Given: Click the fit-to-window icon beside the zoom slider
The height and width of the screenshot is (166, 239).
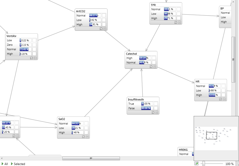Looking at the screenshot, I should (197, 163).
